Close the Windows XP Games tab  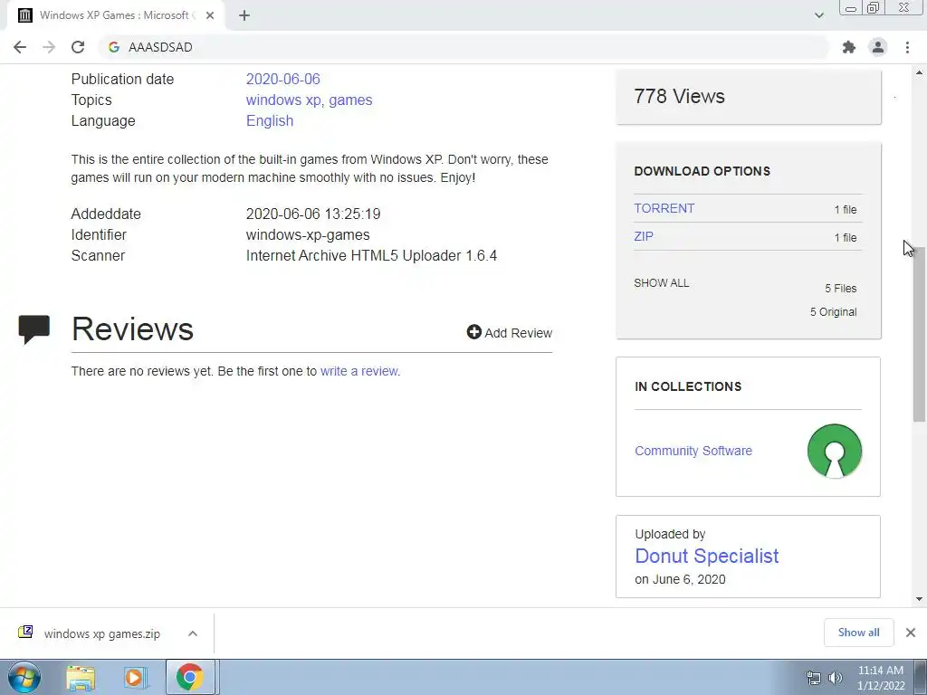point(210,15)
